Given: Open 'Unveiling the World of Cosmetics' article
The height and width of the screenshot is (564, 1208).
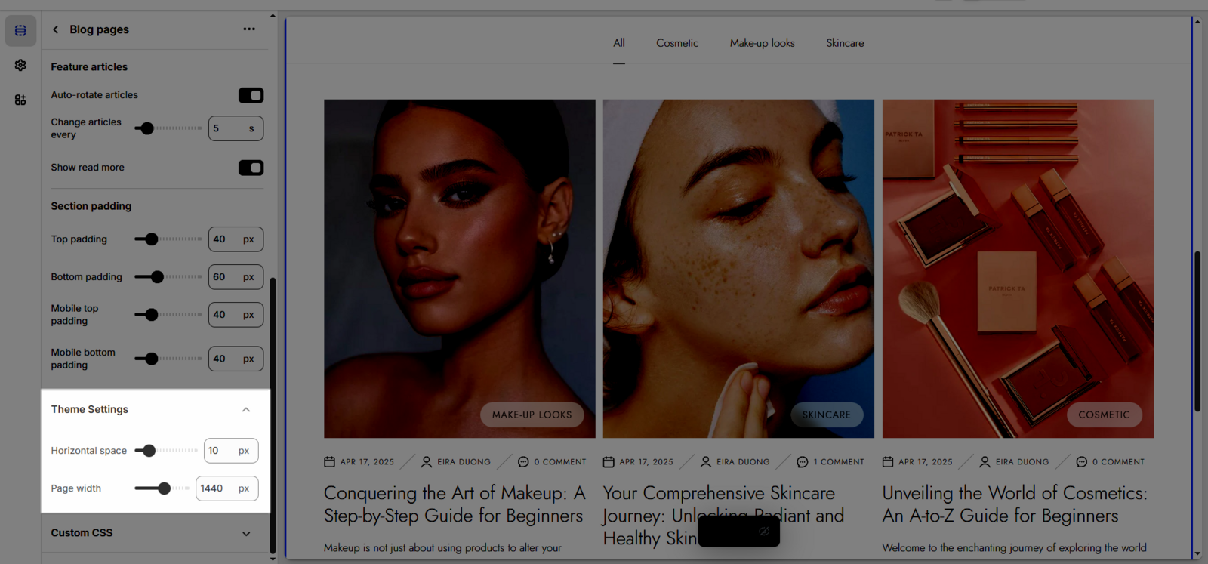Looking at the screenshot, I should coord(1014,504).
